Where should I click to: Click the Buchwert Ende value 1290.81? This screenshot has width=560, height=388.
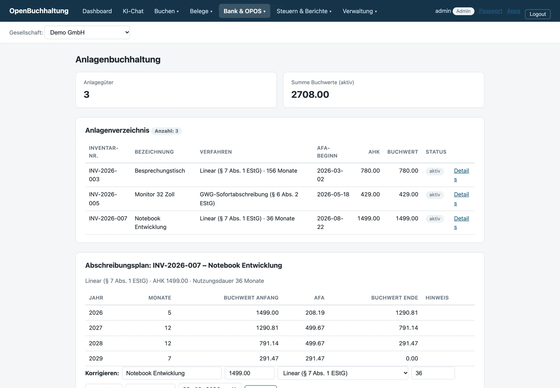(407, 313)
